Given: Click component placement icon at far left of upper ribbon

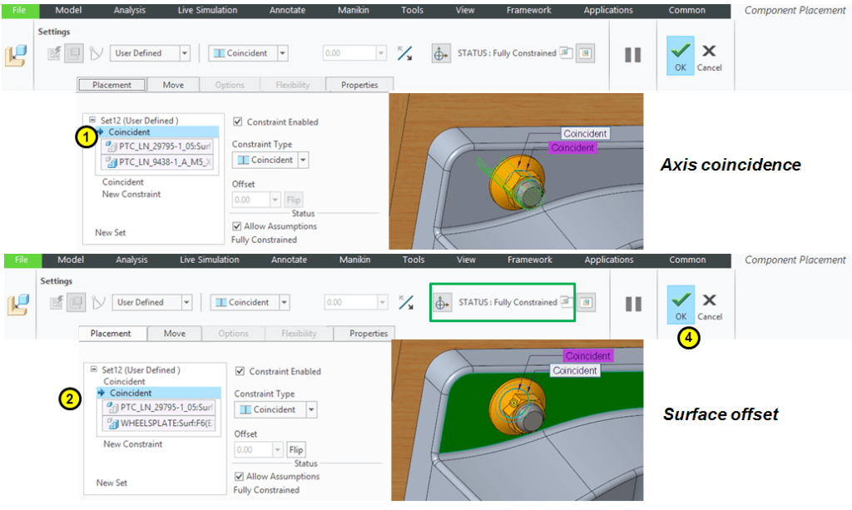Looking at the screenshot, I should [x=16, y=55].
